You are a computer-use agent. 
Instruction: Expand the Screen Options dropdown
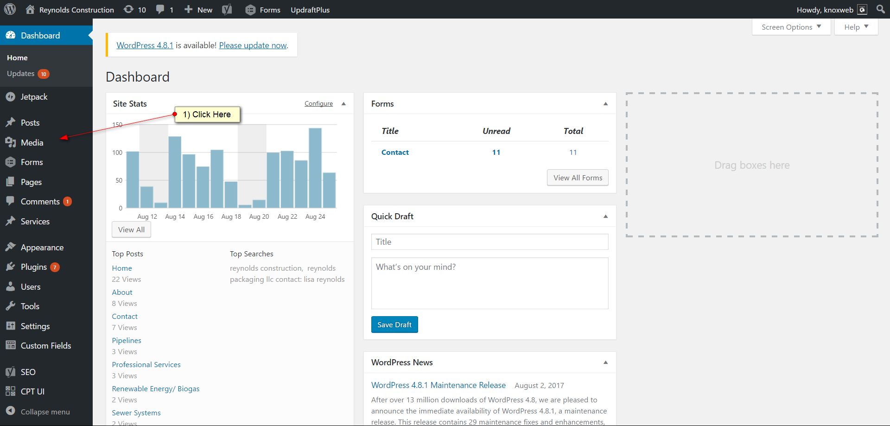(791, 27)
